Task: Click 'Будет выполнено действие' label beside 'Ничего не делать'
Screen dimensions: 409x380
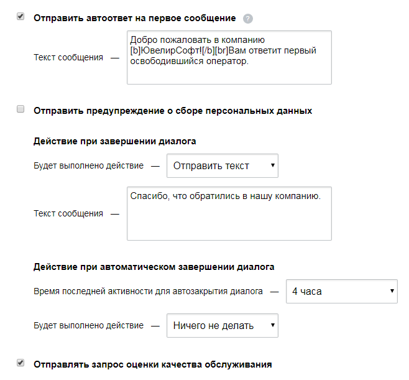Action: click(x=89, y=325)
